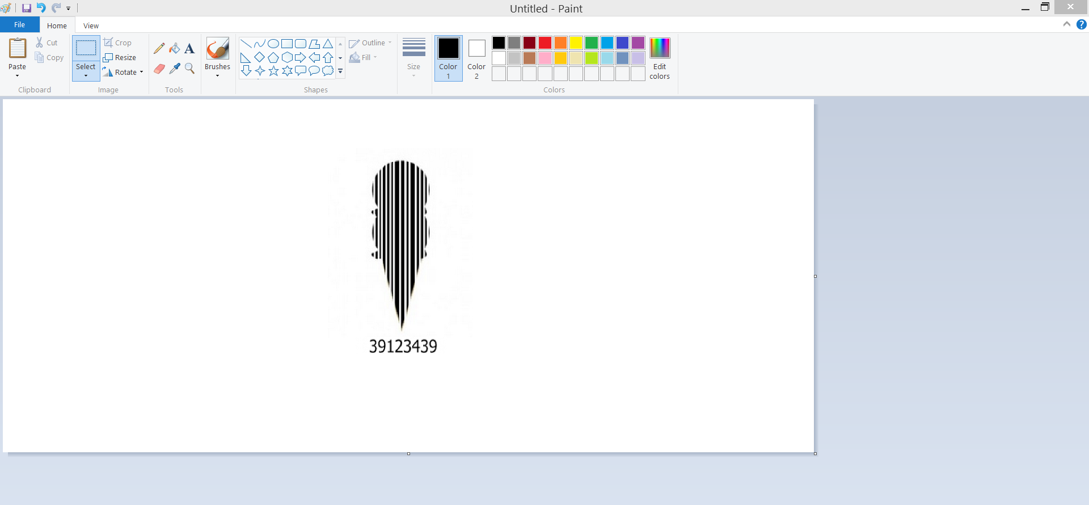Choose the Rectangle shape
Screen dimensions: 1089x505
point(287,44)
